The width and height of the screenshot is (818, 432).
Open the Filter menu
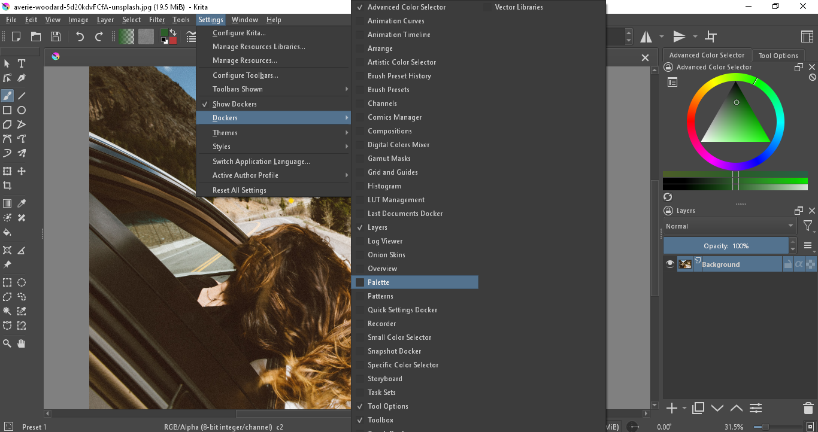point(157,20)
